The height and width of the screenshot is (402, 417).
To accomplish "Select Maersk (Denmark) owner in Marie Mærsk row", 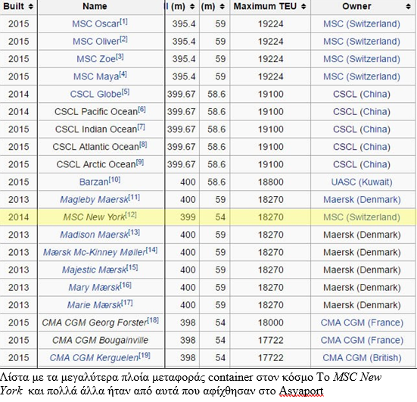I will tap(362, 305).
